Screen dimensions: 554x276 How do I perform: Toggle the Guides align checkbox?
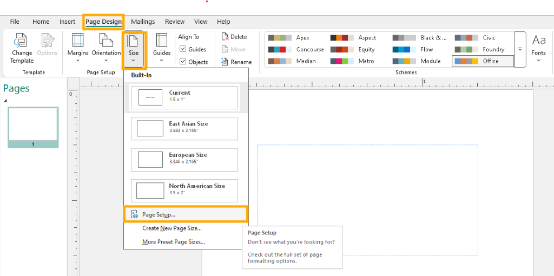pyautogui.click(x=183, y=49)
